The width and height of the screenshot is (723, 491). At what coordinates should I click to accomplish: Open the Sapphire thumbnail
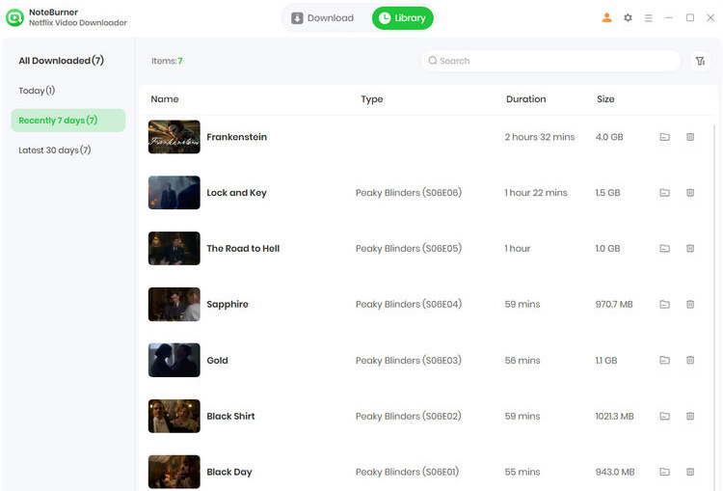pyautogui.click(x=174, y=304)
